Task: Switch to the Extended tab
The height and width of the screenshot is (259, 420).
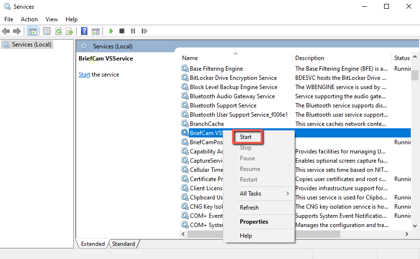Action: pyautogui.click(x=93, y=244)
